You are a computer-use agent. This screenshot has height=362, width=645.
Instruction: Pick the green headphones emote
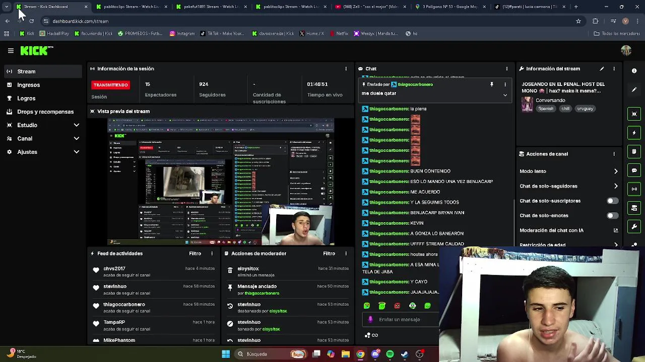pyautogui.click(x=413, y=306)
